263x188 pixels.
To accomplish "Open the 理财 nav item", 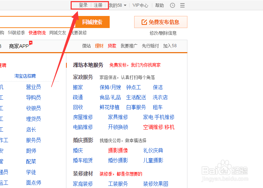I will tap(99, 46).
